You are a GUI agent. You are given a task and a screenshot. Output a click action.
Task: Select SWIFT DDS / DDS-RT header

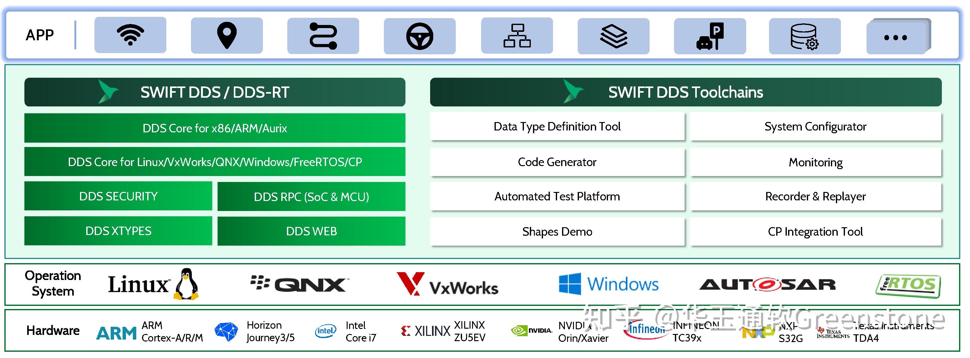215,92
